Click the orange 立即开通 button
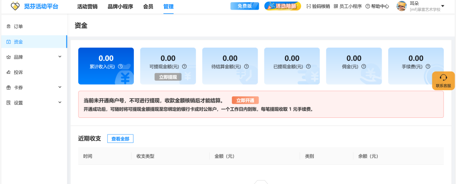This screenshot has height=184, width=456. click(245, 100)
